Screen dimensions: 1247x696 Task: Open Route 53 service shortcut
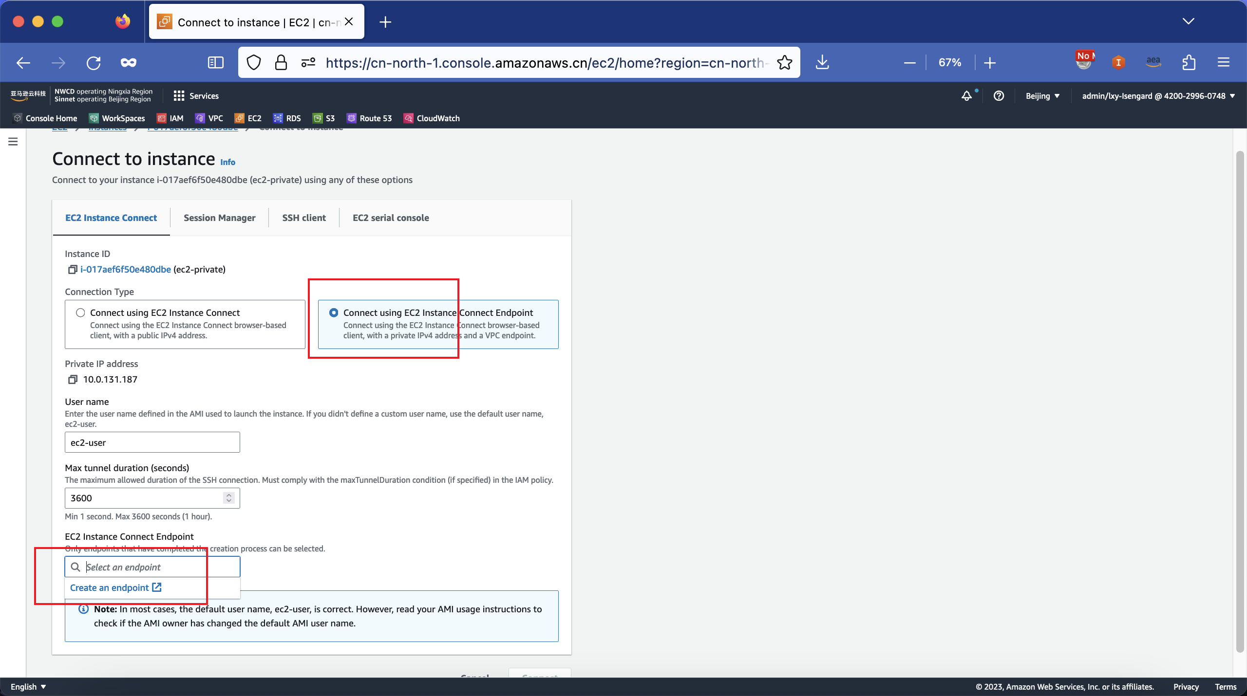369,118
